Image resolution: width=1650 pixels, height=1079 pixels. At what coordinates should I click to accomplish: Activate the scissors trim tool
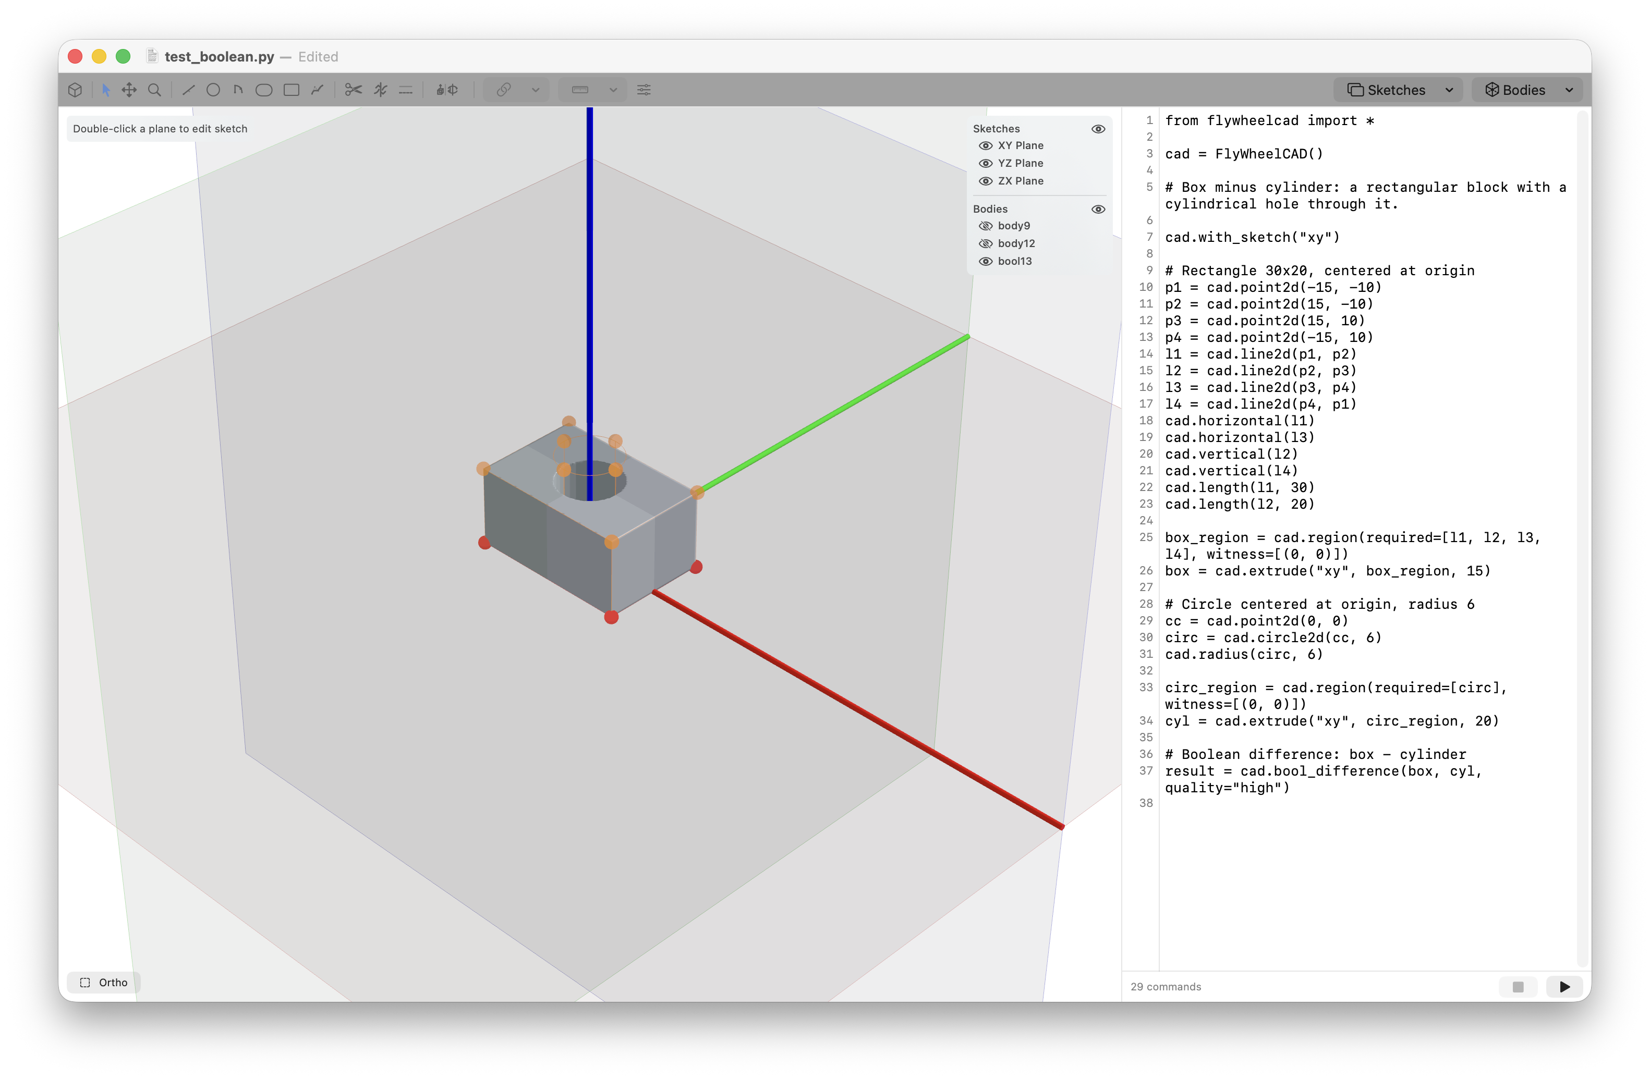pos(354,90)
